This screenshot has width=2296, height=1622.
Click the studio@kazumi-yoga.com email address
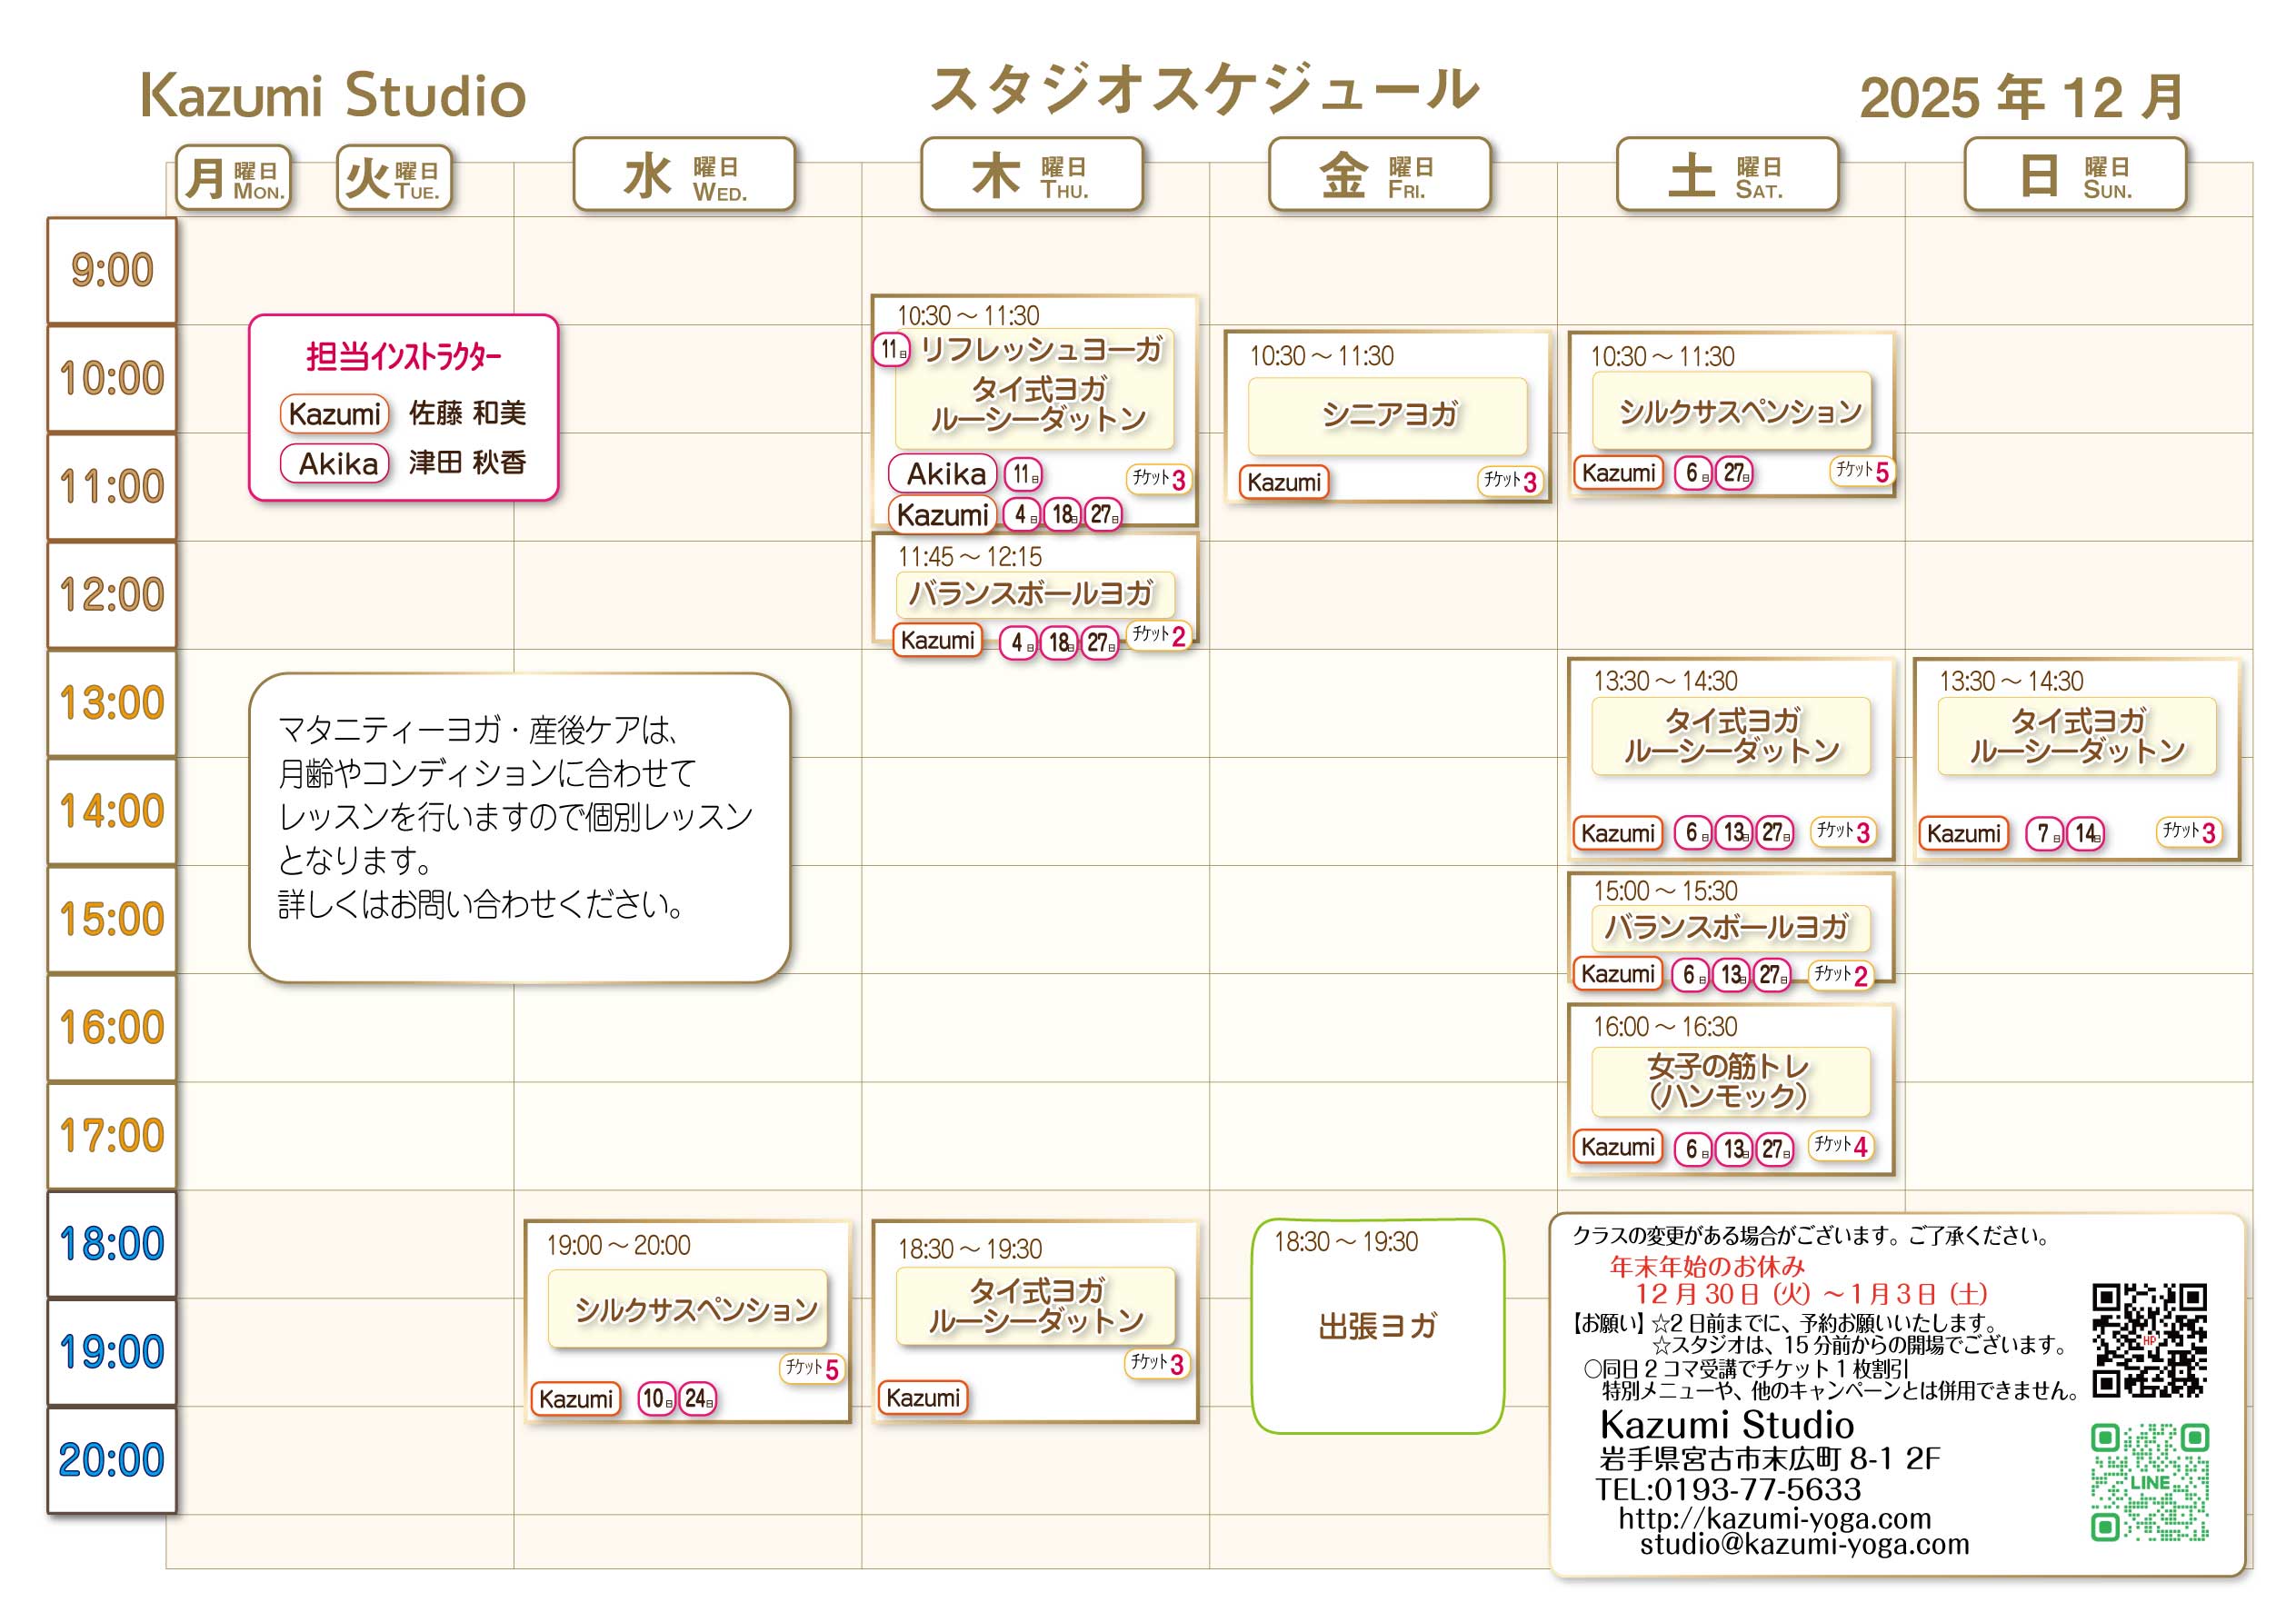[1803, 1544]
